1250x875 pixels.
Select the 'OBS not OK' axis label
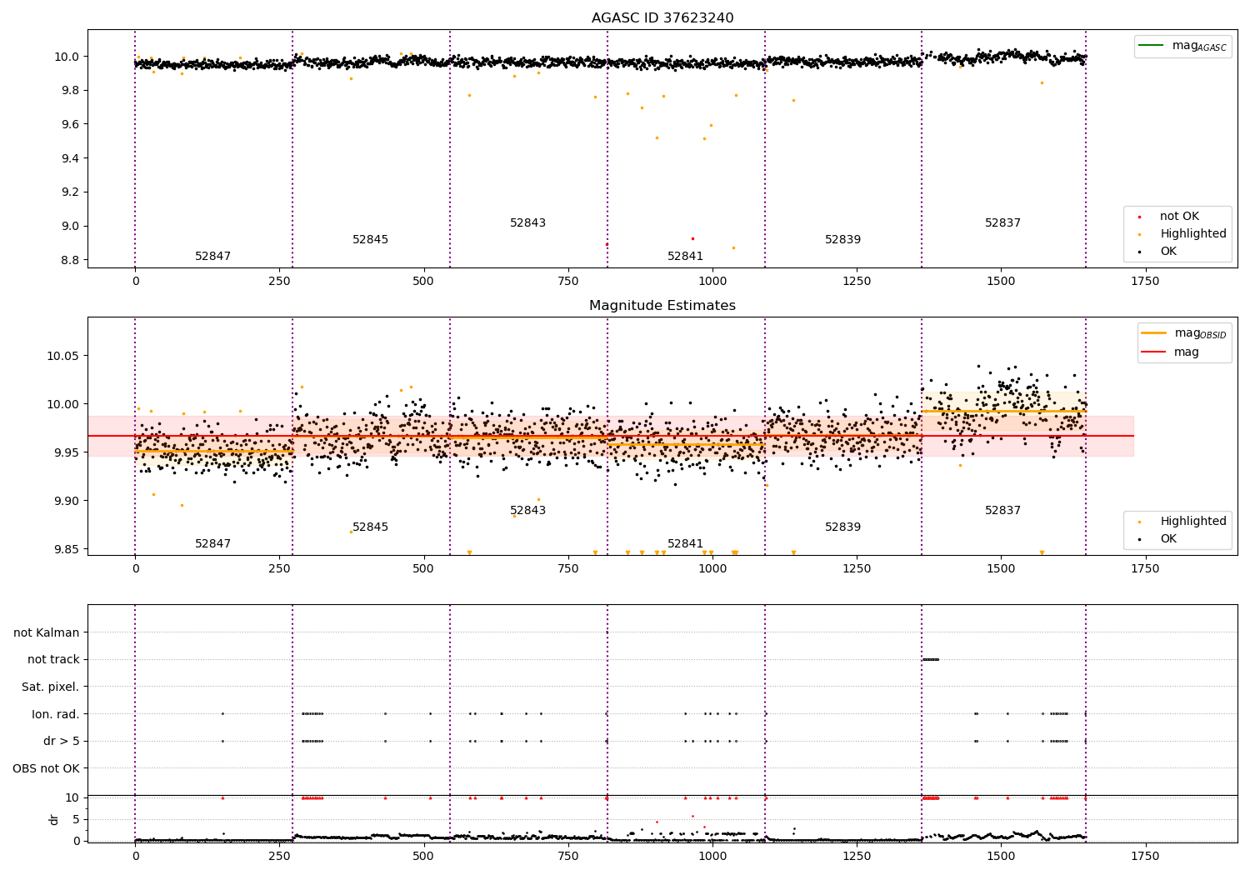point(47,768)
